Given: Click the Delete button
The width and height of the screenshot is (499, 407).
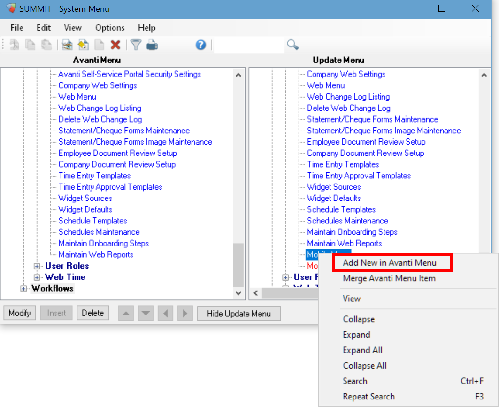Looking at the screenshot, I should point(93,313).
